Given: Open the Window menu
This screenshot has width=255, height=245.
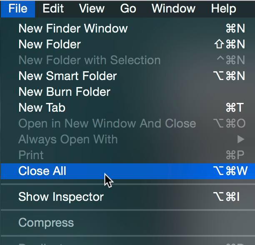Looking at the screenshot, I should (173, 9).
